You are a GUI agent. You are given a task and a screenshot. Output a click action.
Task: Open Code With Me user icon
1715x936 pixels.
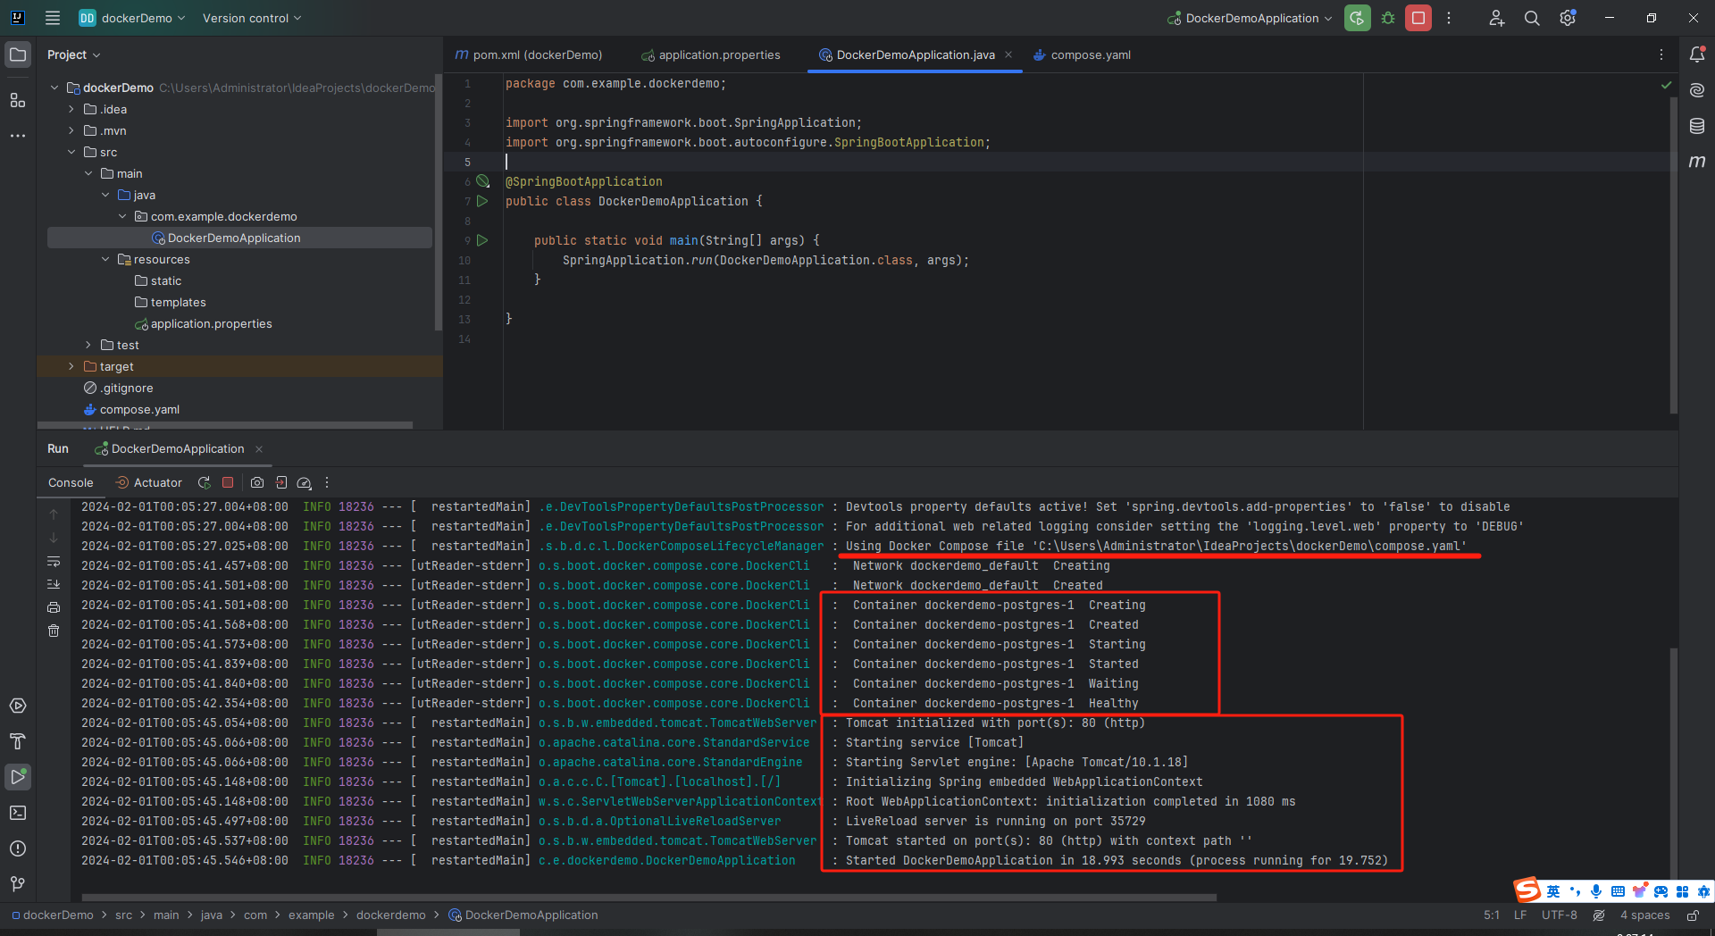(x=1497, y=18)
